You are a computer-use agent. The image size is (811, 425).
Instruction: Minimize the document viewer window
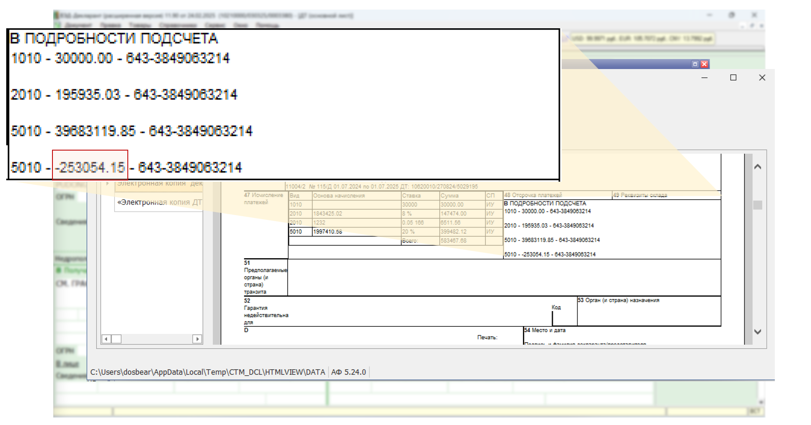[x=704, y=78]
